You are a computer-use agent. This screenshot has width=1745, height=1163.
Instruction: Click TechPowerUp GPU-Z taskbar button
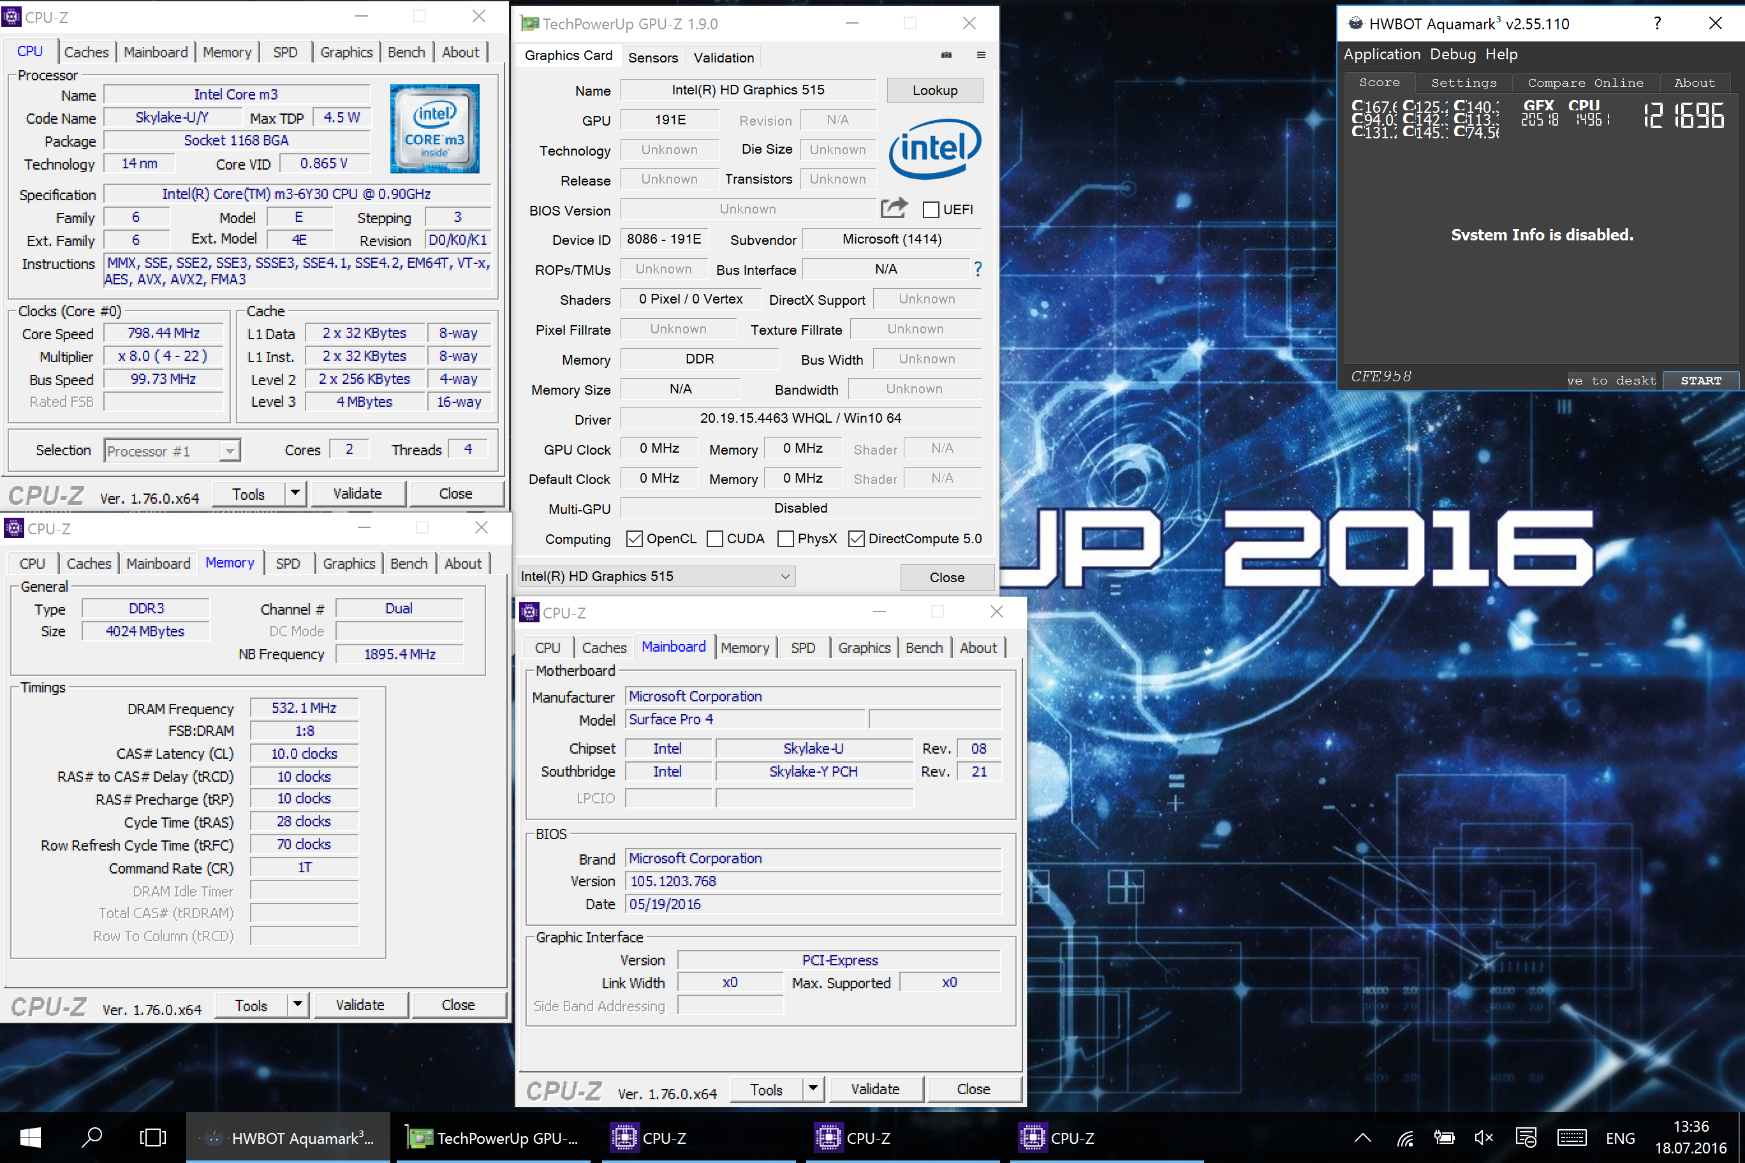tap(494, 1137)
